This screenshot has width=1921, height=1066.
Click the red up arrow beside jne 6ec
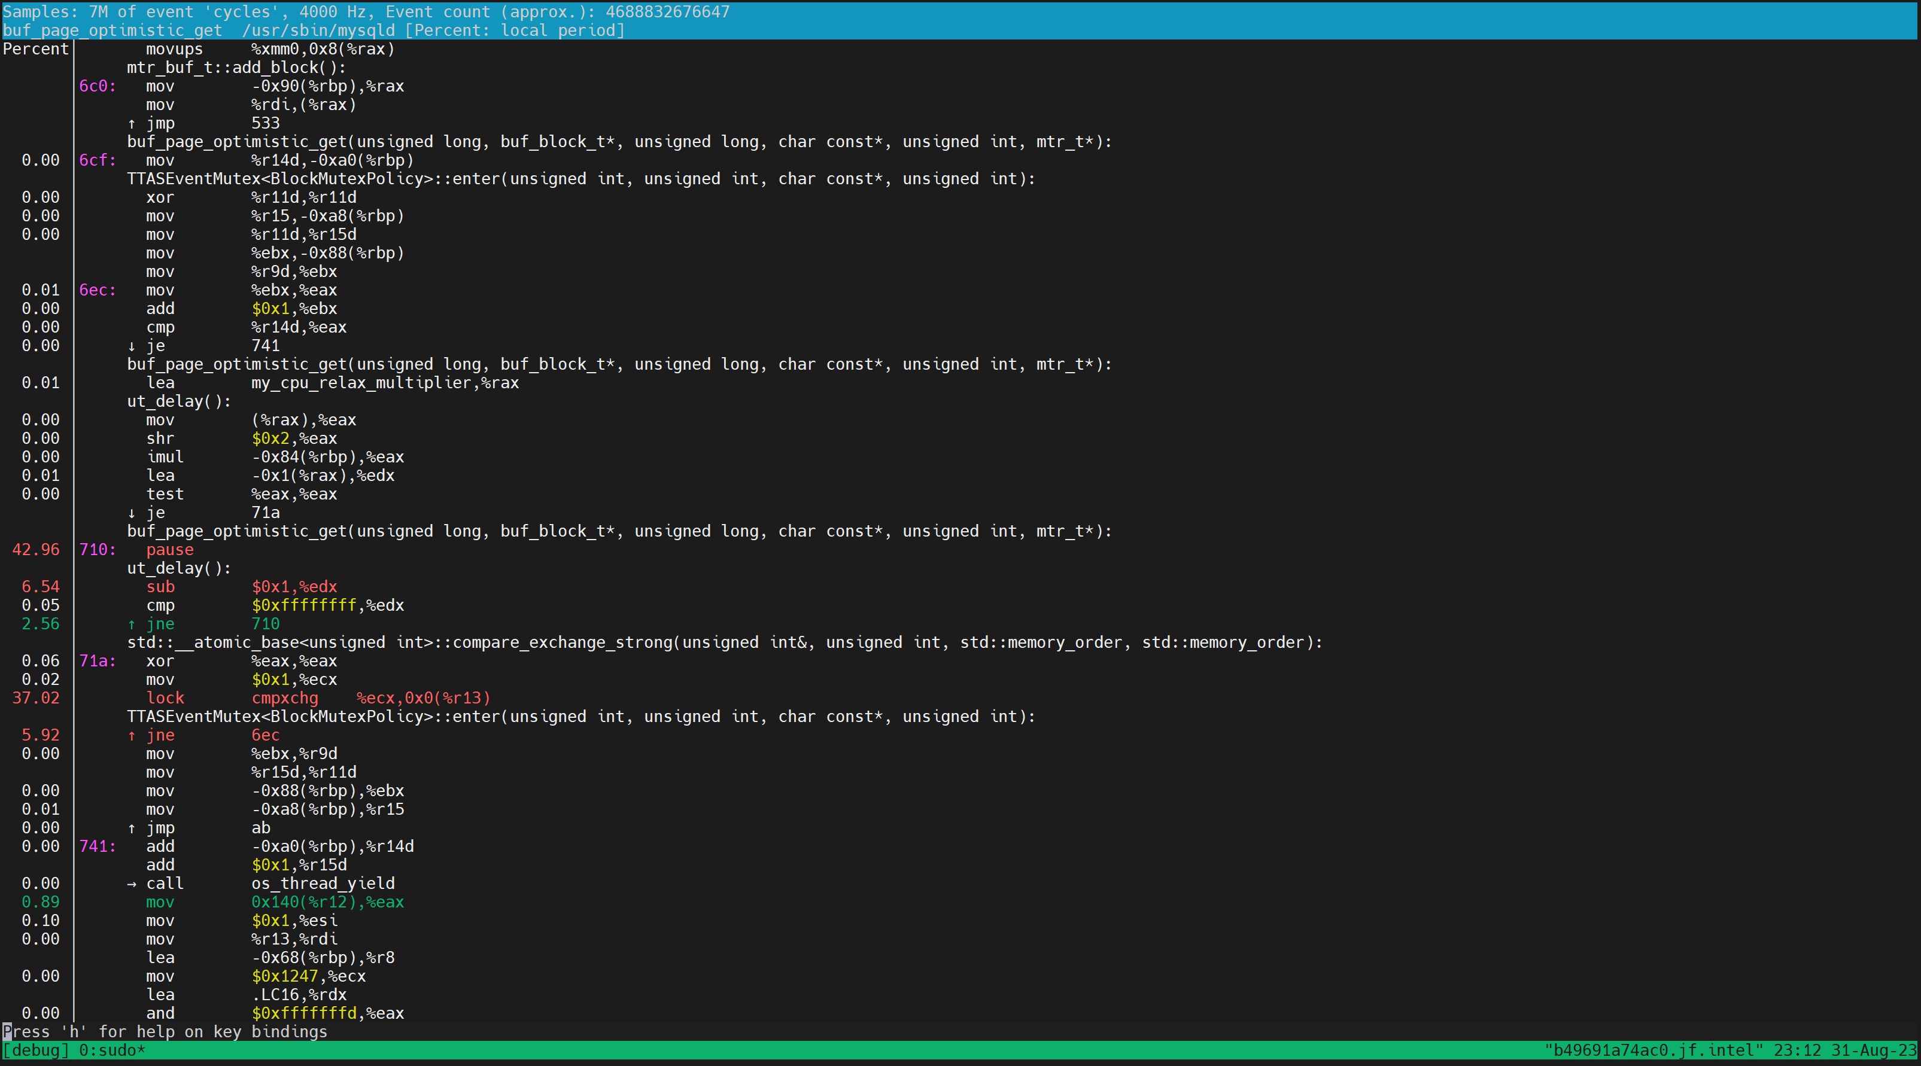131,735
